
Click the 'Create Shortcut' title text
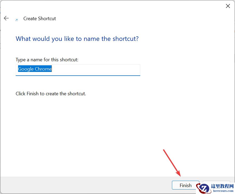point(40,19)
